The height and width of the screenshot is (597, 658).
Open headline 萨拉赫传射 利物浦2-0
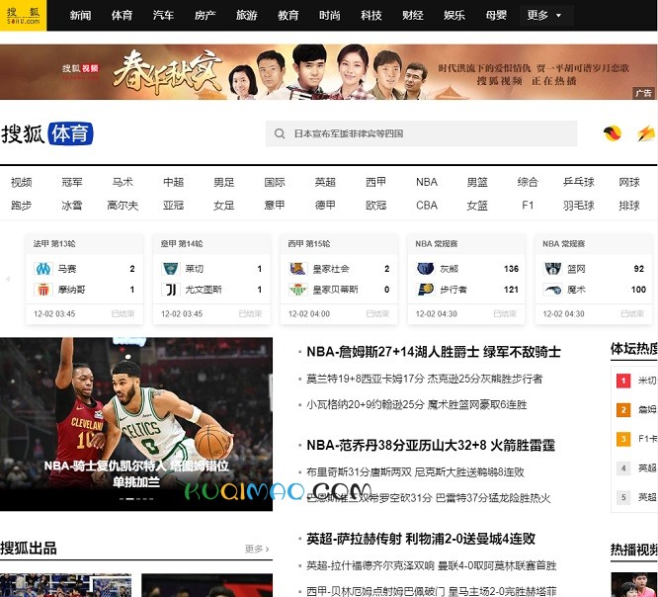coord(421,539)
